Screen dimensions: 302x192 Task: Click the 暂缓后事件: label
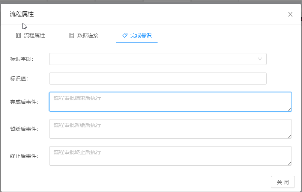[24, 129]
